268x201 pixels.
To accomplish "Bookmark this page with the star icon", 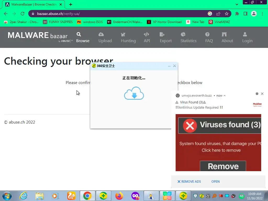I will [227, 14].
